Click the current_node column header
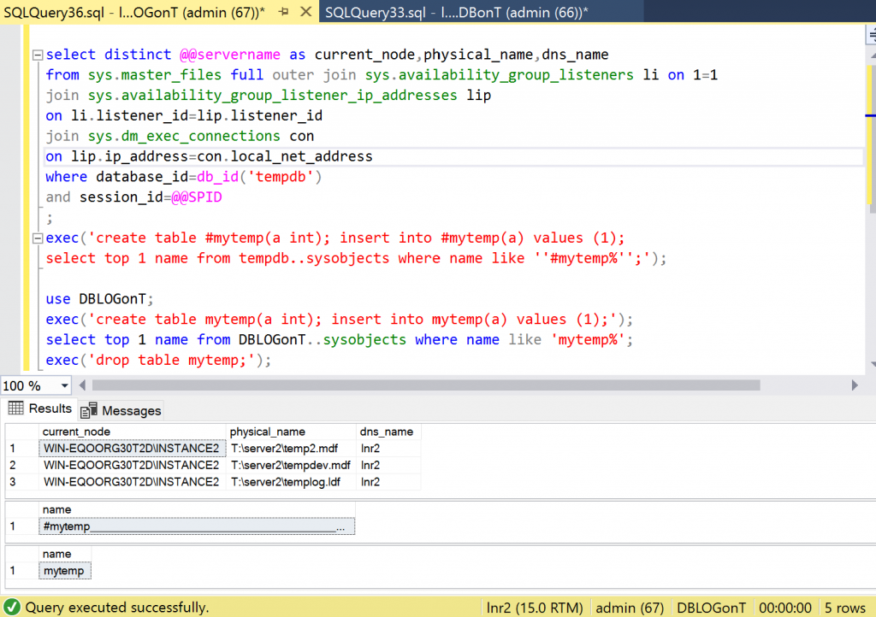 pyautogui.click(x=77, y=432)
